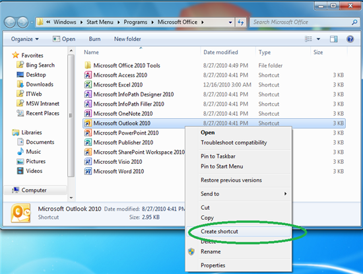Click New folder in the toolbar
The image size is (363, 274).
tap(127, 39)
